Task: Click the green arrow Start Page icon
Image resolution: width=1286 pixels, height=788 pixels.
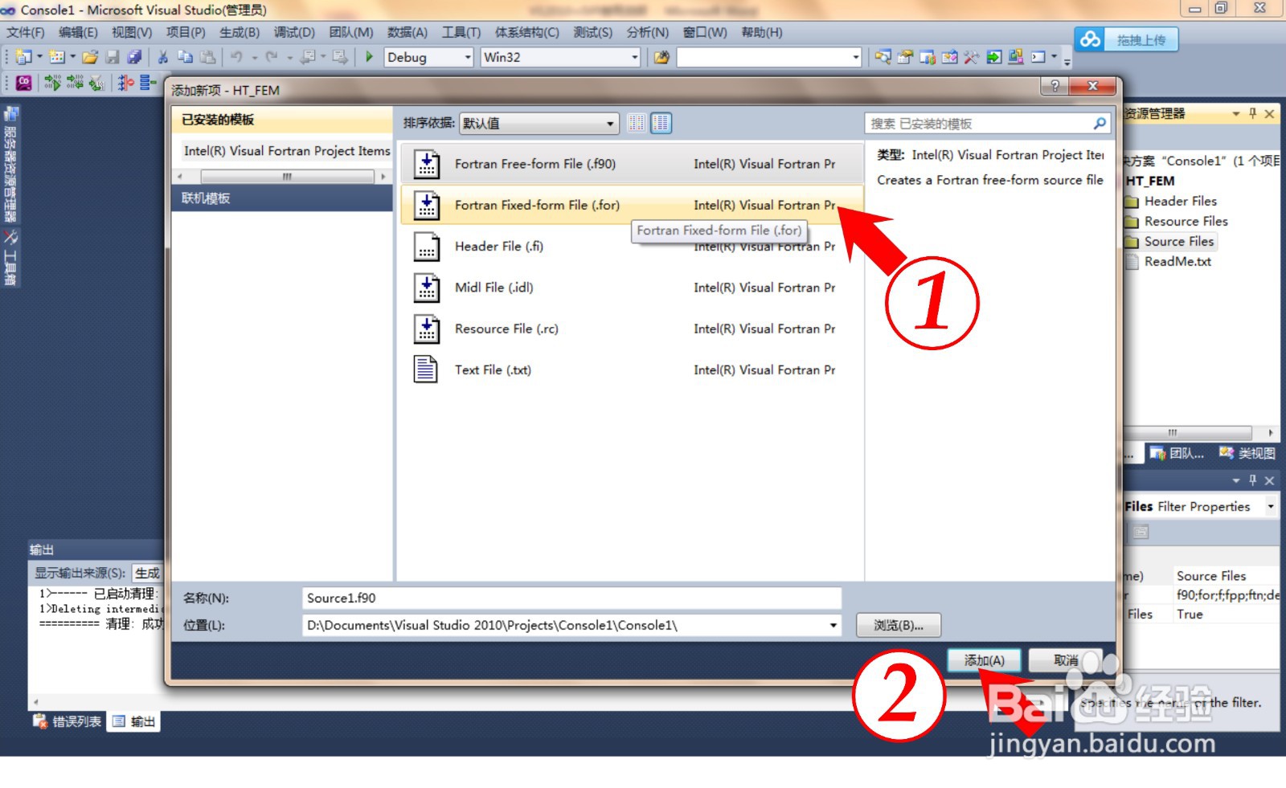Action: (x=994, y=57)
